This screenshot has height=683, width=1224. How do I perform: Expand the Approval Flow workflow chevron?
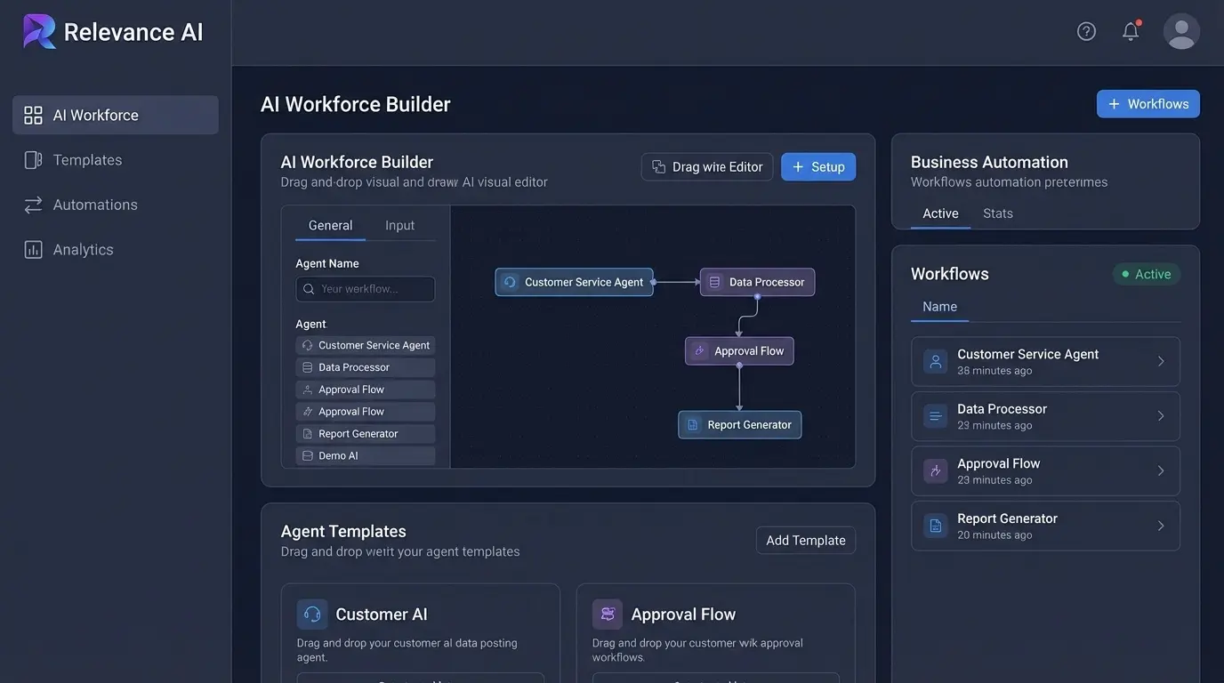tap(1161, 471)
